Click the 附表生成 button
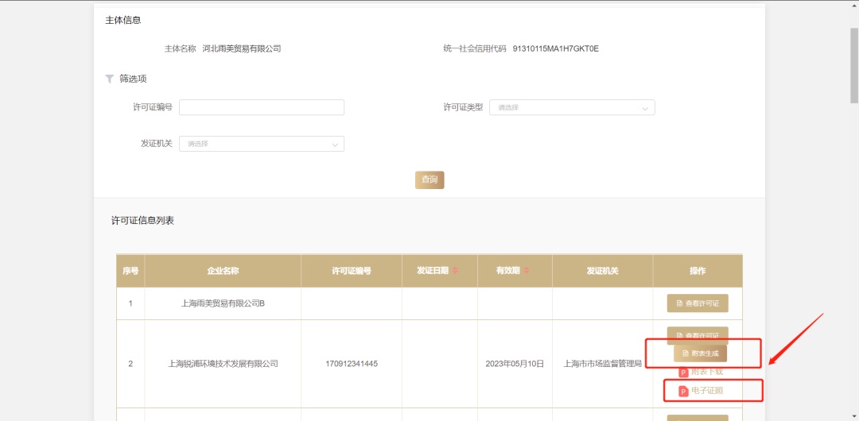 (x=700, y=353)
